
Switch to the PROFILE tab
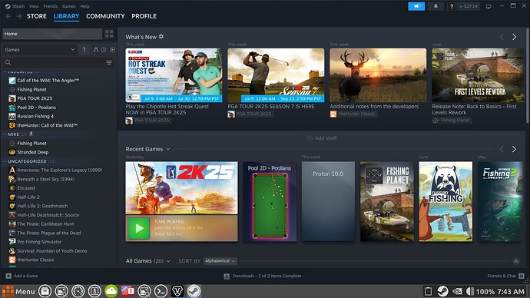pos(144,16)
